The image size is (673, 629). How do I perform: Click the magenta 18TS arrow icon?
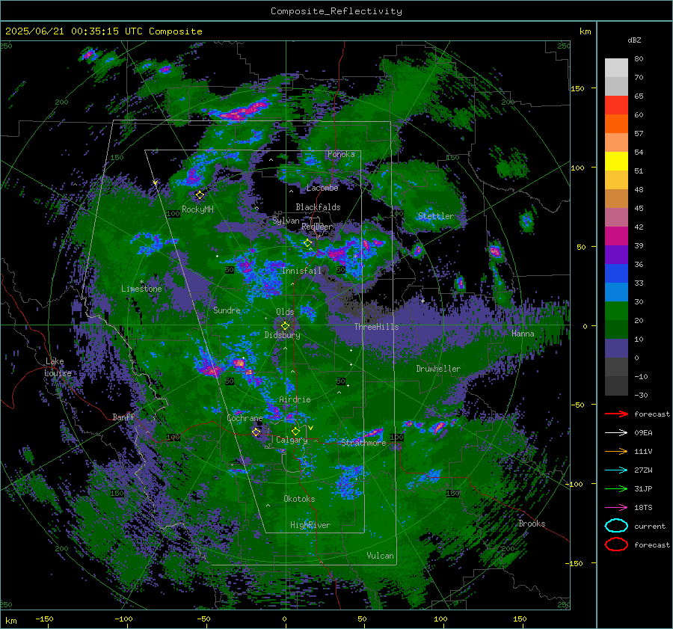tap(616, 507)
